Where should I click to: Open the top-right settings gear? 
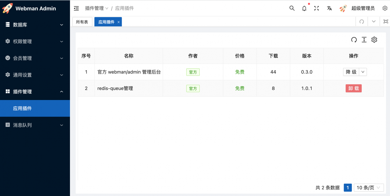click(385, 8)
